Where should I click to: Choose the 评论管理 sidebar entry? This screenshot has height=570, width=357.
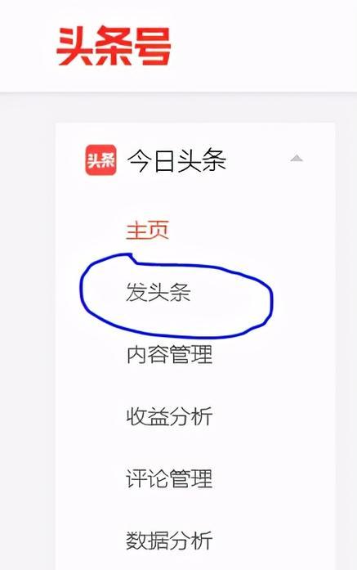169,478
